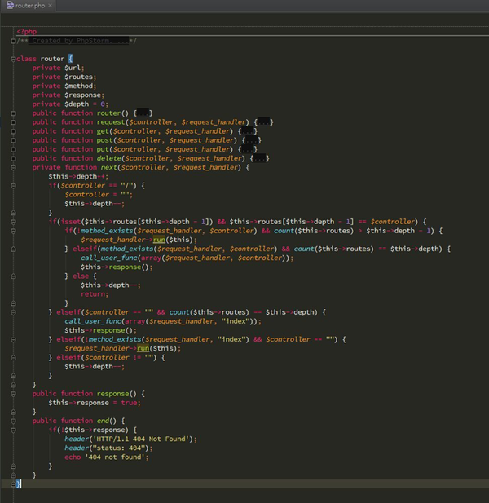Viewport: 489px width, 503px height.
Task: Expand the put() function fold marker
Action: 15,149
